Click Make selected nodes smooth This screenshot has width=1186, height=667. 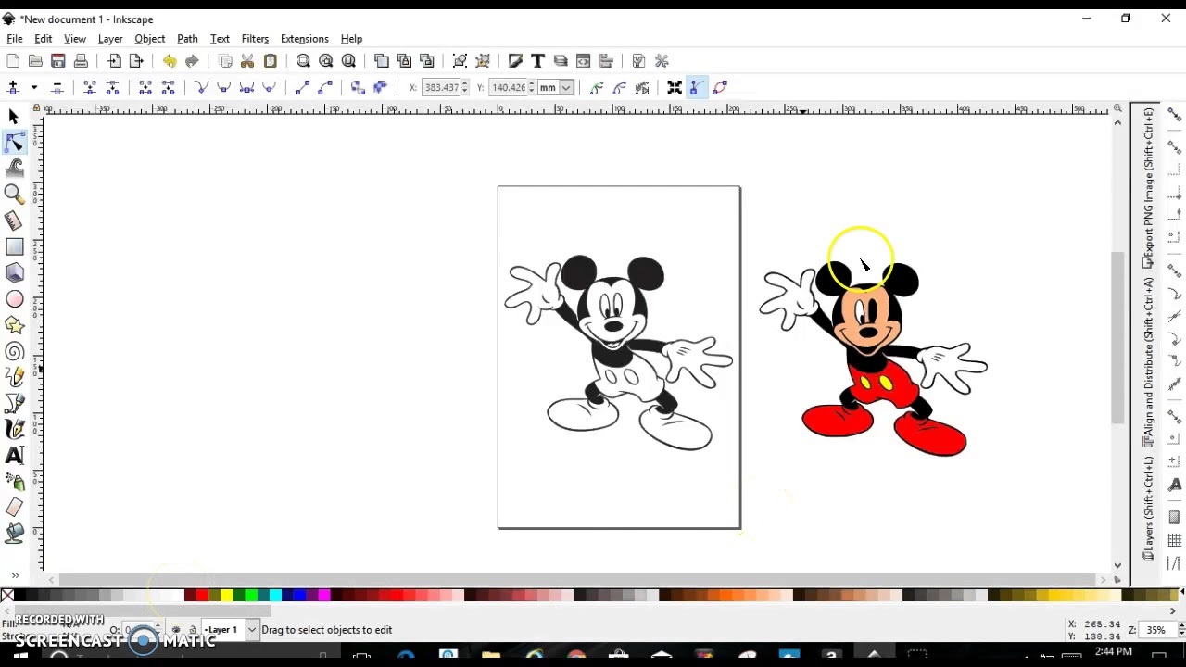coord(223,87)
